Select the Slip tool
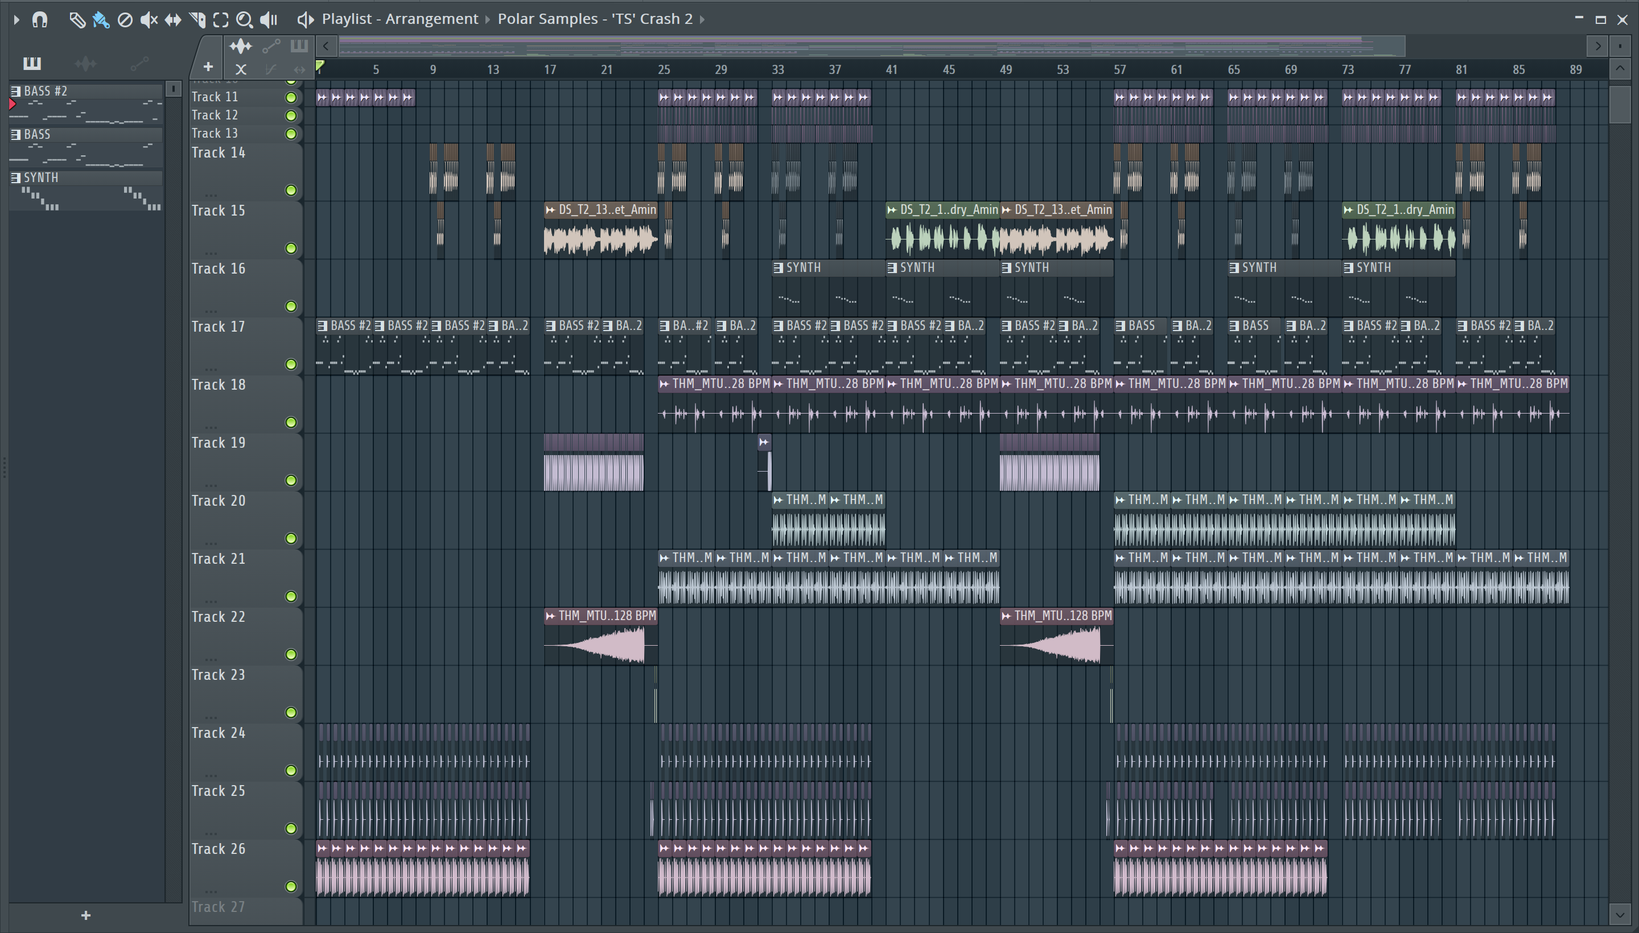 point(173,20)
